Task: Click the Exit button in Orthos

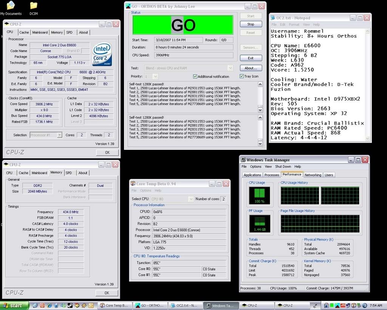Action: 251,58
